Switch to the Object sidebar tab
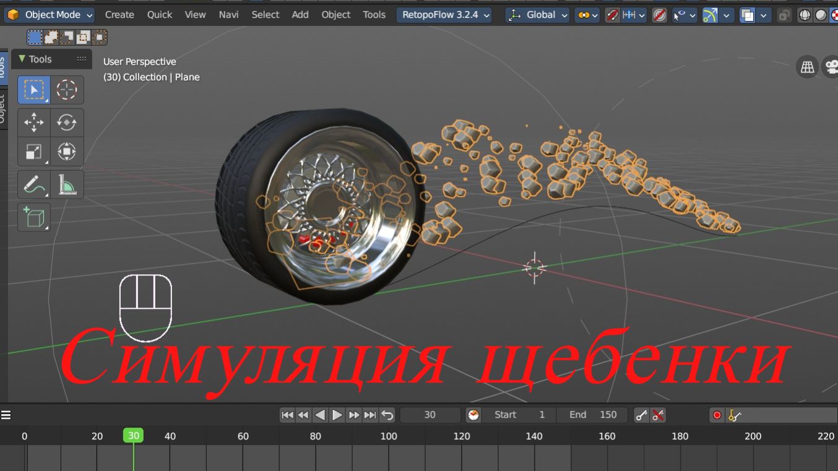This screenshot has width=838, height=471. tap(2, 109)
